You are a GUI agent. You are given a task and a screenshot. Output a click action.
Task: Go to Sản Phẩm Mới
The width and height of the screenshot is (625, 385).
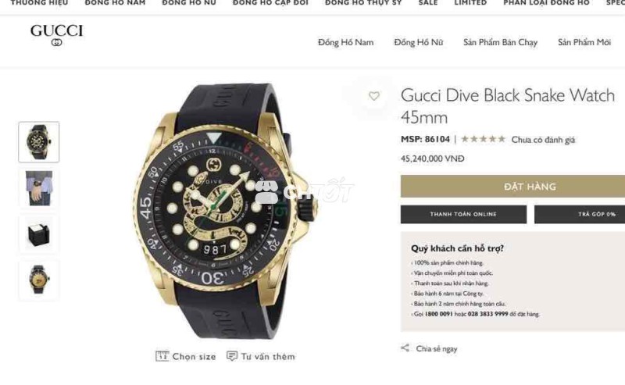point(584,42)
